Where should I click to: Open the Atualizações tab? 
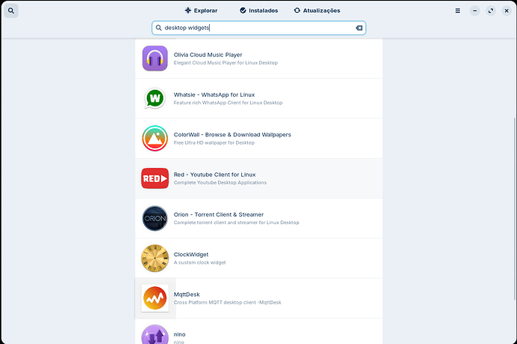(x=317, y=10)
